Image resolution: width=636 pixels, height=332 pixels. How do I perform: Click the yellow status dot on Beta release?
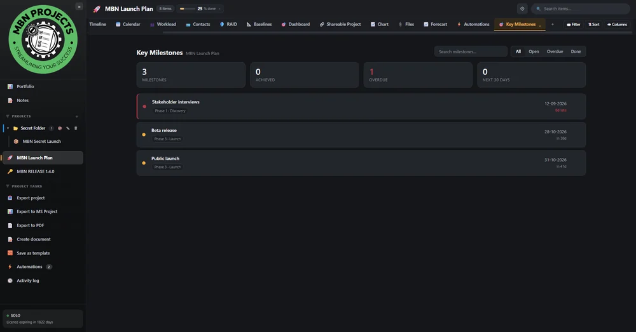[x=144, y=135]
